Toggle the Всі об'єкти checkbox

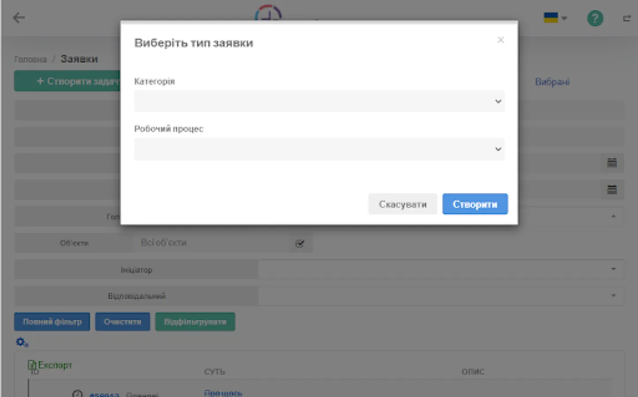tap(300, 243)
